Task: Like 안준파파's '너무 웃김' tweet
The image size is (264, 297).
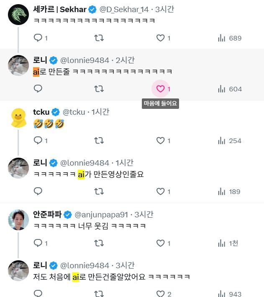Action: tap(160, 243)
